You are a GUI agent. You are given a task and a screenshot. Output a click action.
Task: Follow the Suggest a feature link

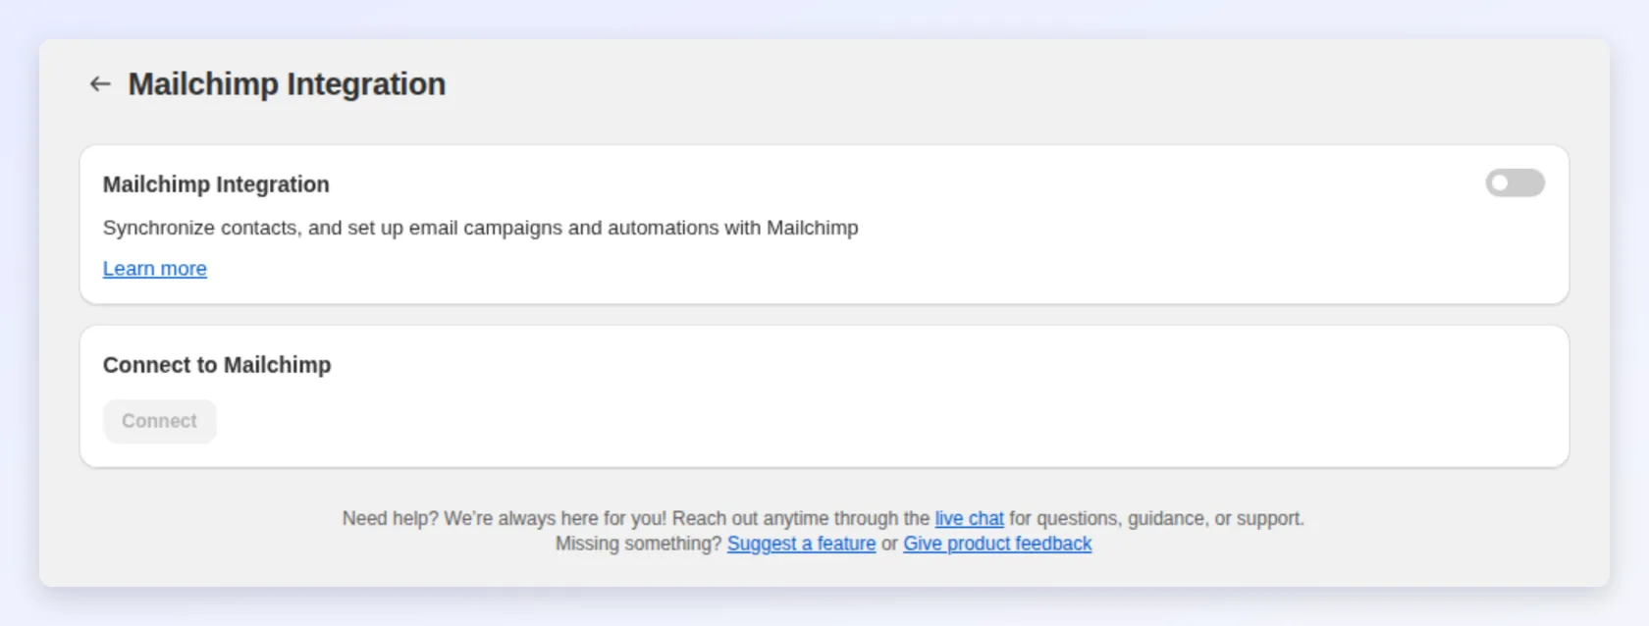pyautogui.click(x=801, y=544)
